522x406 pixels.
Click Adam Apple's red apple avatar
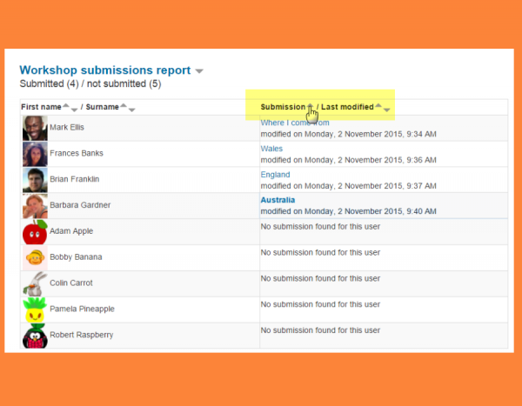click(x=35, y=232)
